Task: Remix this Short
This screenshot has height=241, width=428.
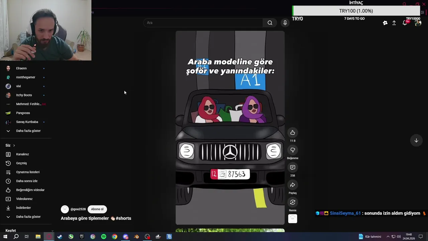Action: click(293, 202)
